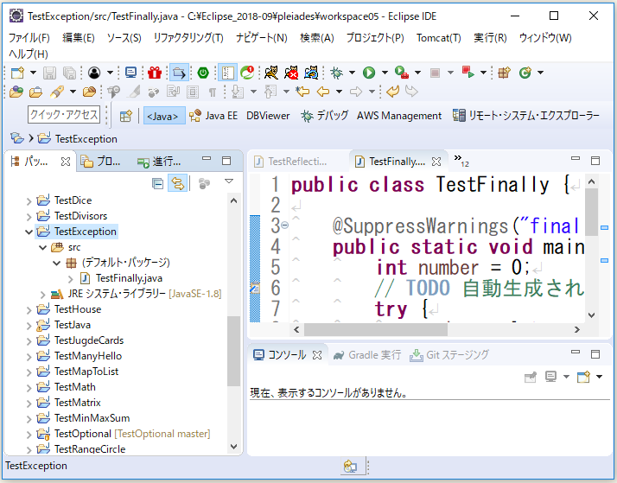Select the TestOptional project row

point(123,434)
